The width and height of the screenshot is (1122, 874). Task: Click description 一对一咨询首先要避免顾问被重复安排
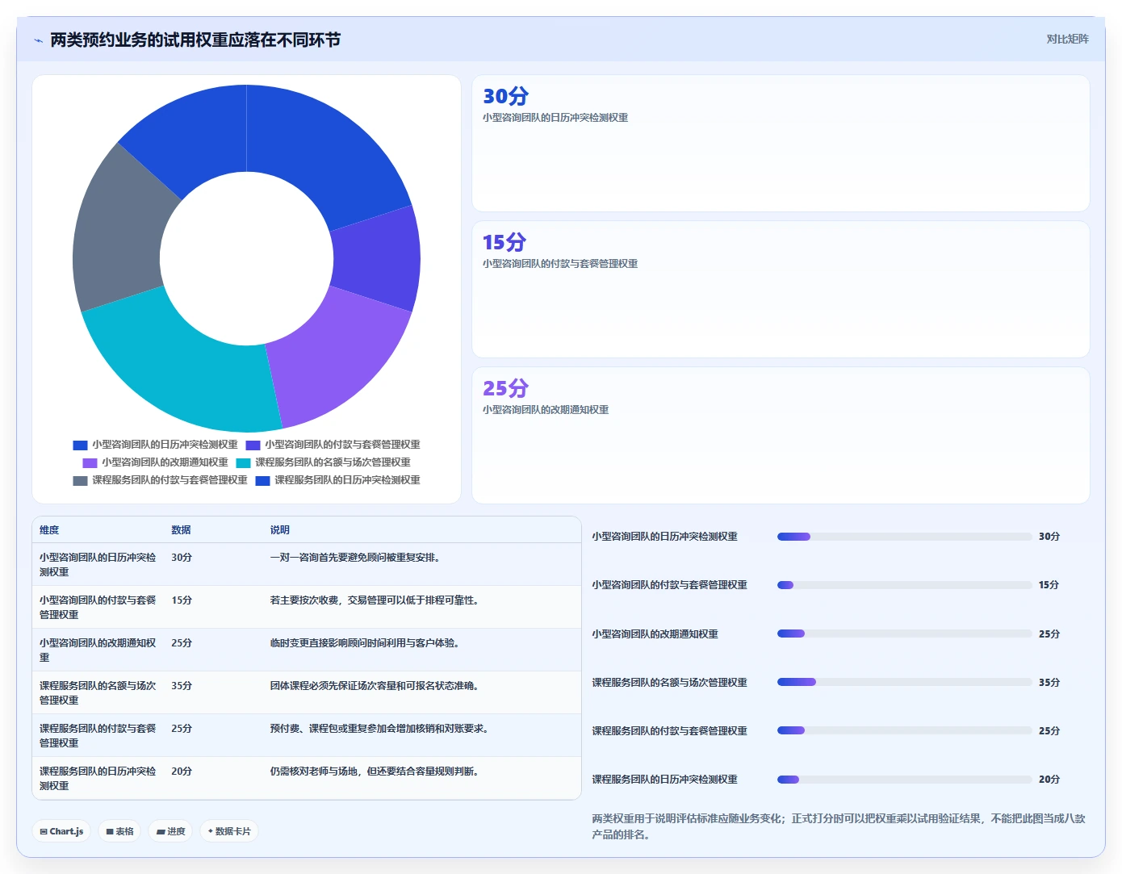point(355,558)
